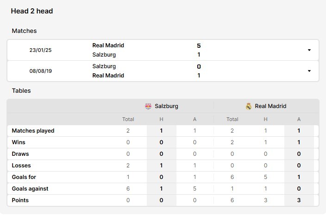
Task: Click the Goals against row label
Action: [30, 189]
